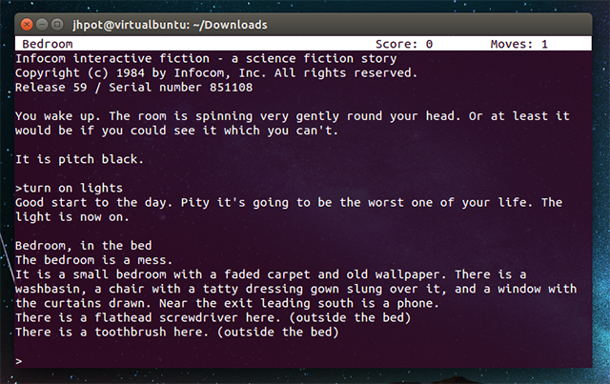Click 'The bedroom is a mess.' text
Viewport: 610px width, 384px height.
click(x=93, y=260)
